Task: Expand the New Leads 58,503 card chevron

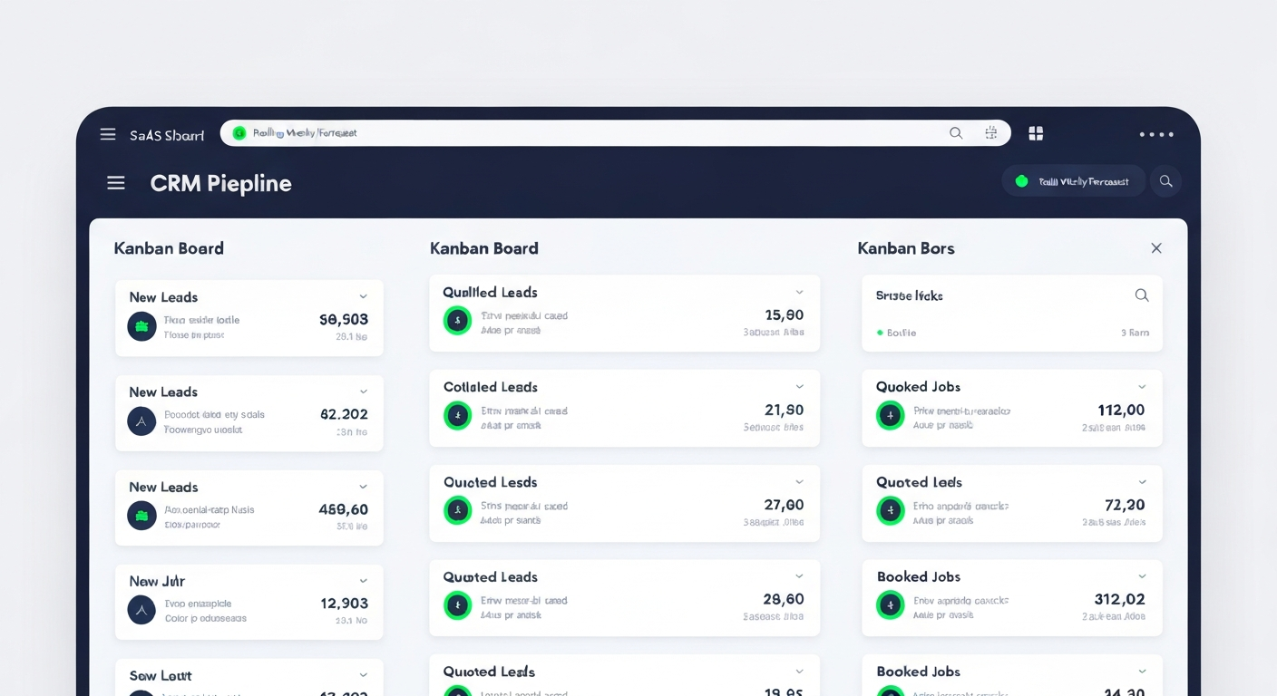Action: [x=364, y=296]
